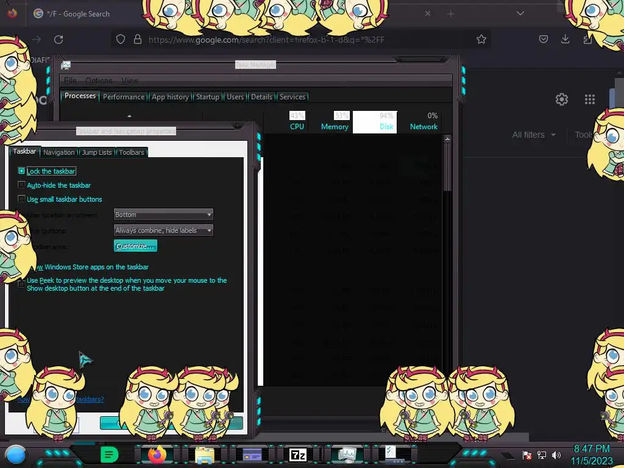
Task: Switch to the Services tab
Action: point(292,97)
